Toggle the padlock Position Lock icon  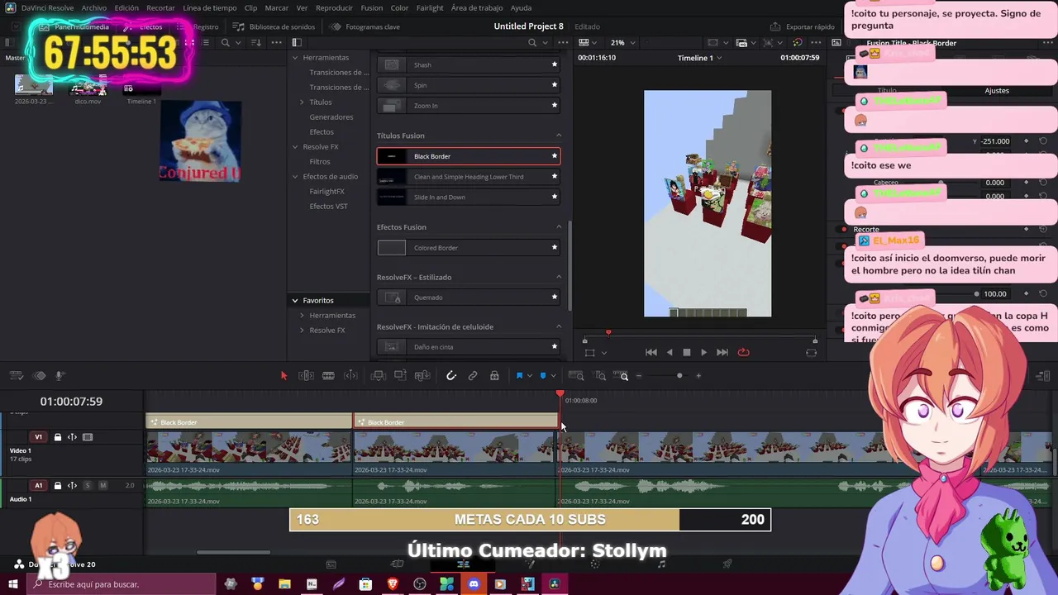[x=494, y=376]
